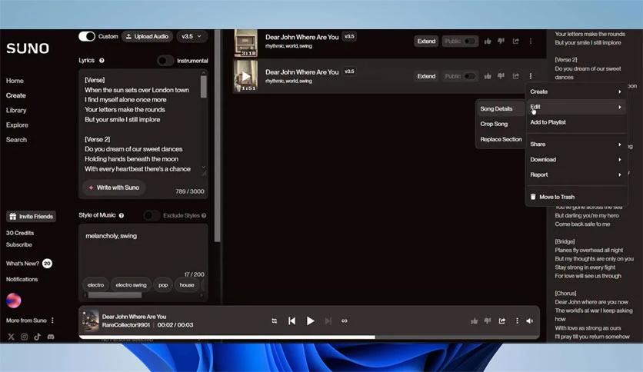
Task: Click the Exclude Styles help icon
Action: [x=204, y=215]
